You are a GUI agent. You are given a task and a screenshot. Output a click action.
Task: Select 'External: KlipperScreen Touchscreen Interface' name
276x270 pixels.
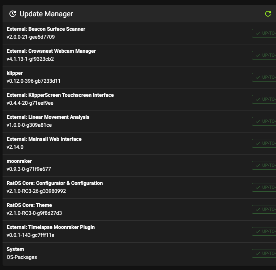click(x=60, y=95)
